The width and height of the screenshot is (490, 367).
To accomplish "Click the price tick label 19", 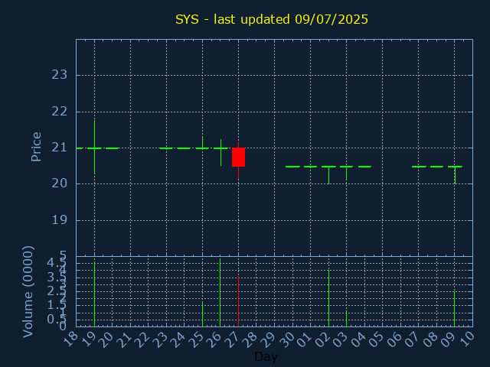I will click(x=60, y=220).
